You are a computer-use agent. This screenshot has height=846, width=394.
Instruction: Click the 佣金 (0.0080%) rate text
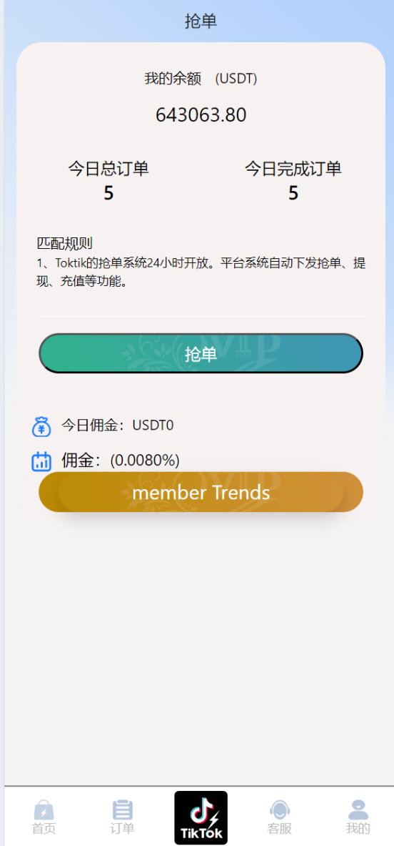point(121,461)
